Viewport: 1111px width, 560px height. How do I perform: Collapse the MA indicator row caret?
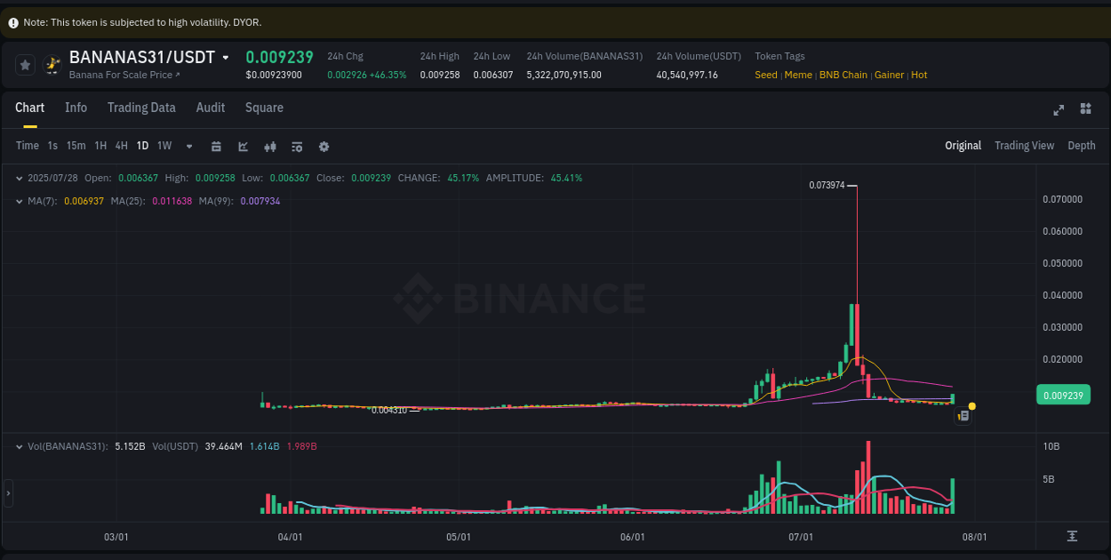tap(20, 202)
